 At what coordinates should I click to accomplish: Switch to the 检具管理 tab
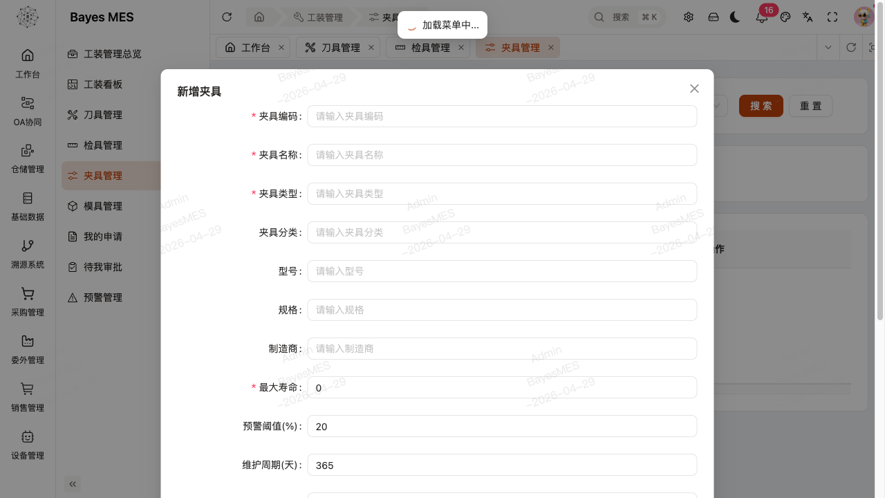(x=427, y=48)
